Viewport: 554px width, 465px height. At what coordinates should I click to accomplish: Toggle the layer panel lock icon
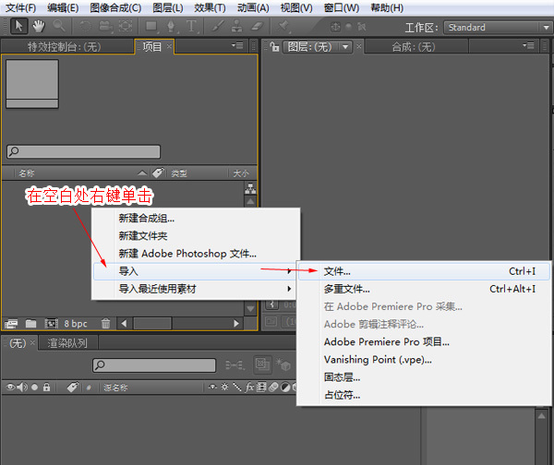pos(274,47)
